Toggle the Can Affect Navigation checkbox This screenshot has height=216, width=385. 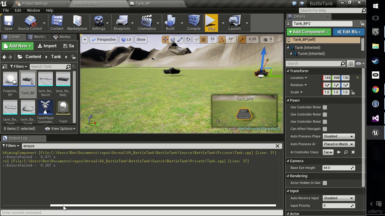click(325, 129)
